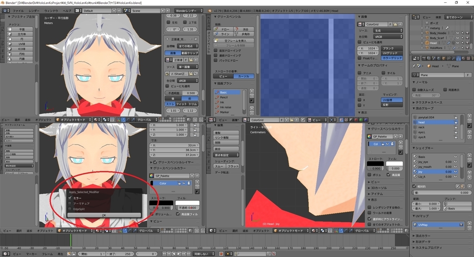474x257 pixels.
Task: Open the Material properties tab
Action: 463,58
